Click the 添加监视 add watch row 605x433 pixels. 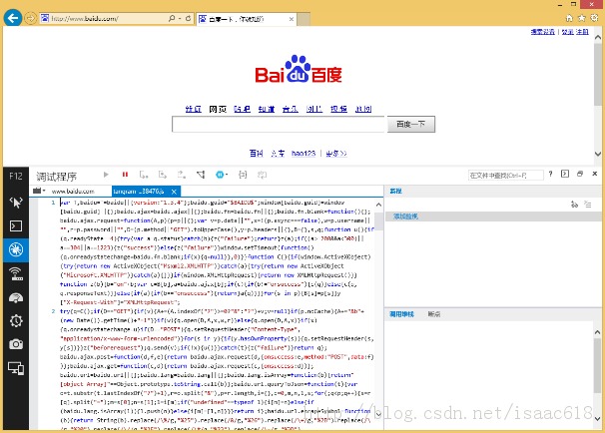491,216
